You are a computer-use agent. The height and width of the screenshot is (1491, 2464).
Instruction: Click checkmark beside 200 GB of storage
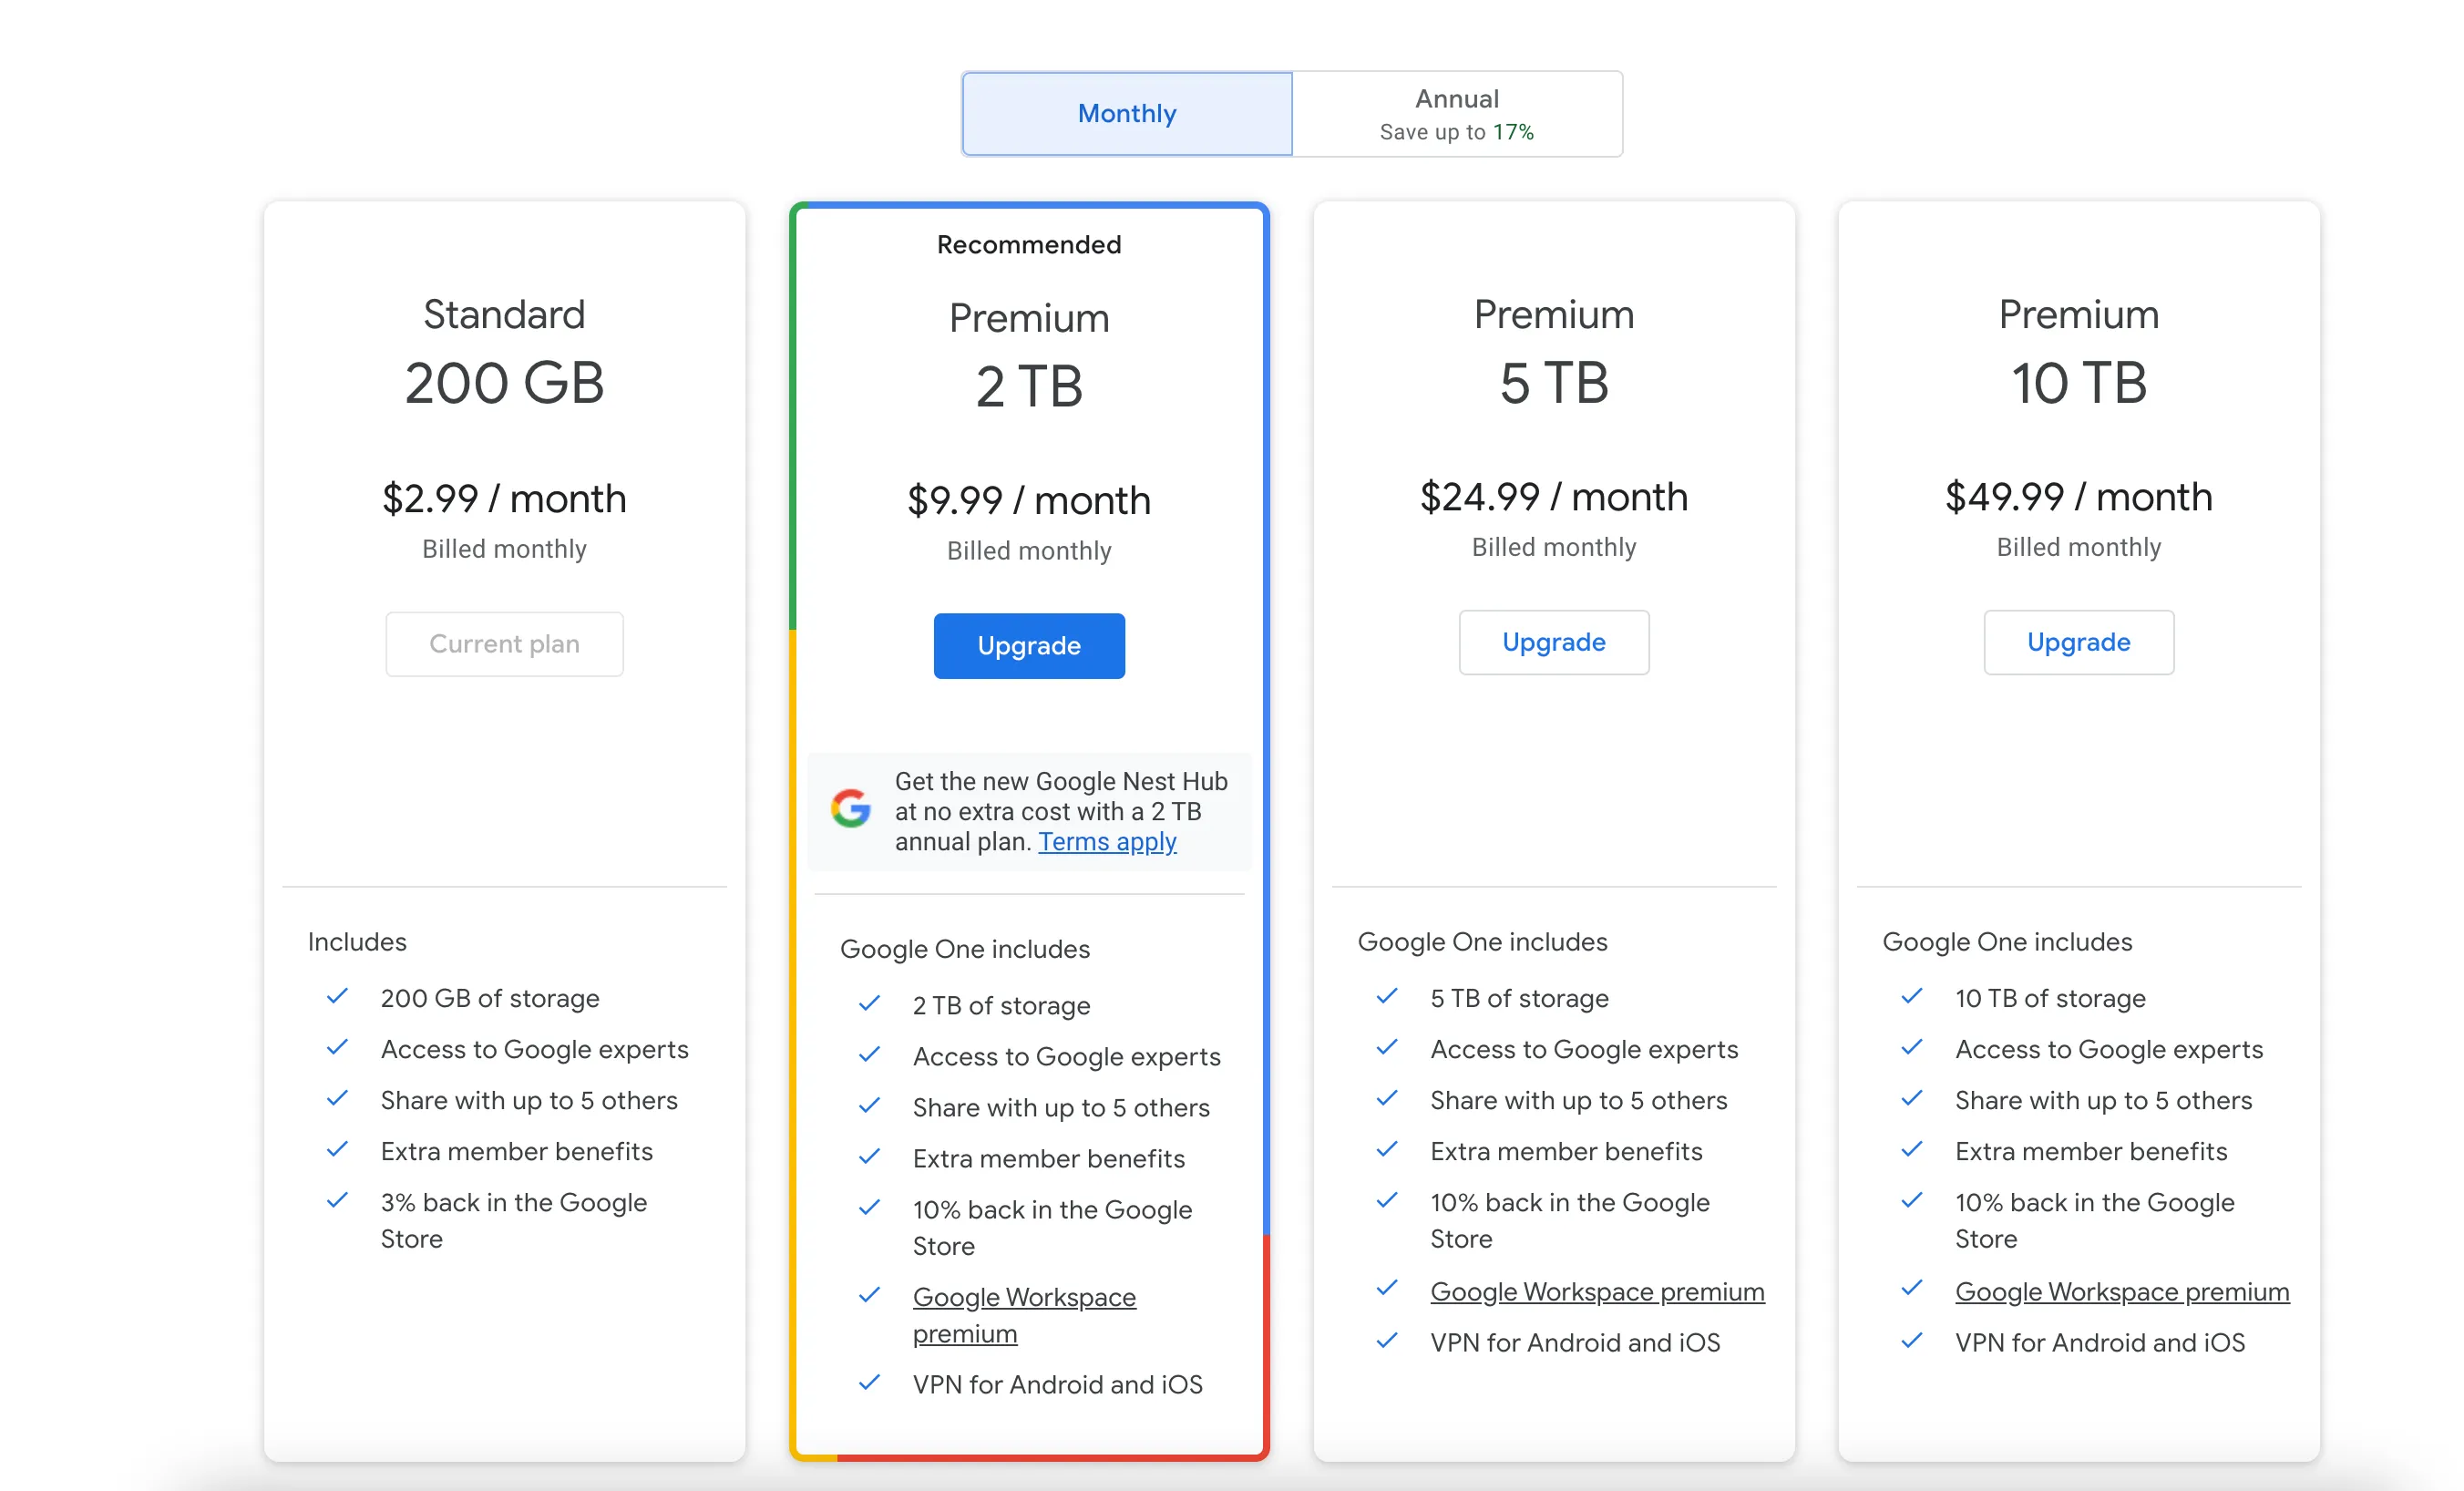point(338,996)
